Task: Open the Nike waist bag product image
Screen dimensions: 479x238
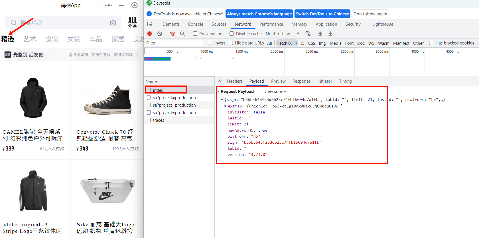Action: pyautogui.click(x=107, y=191)
